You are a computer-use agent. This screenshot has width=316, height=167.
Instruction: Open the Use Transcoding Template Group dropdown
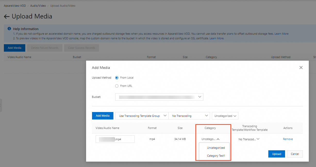pos(142,116)
